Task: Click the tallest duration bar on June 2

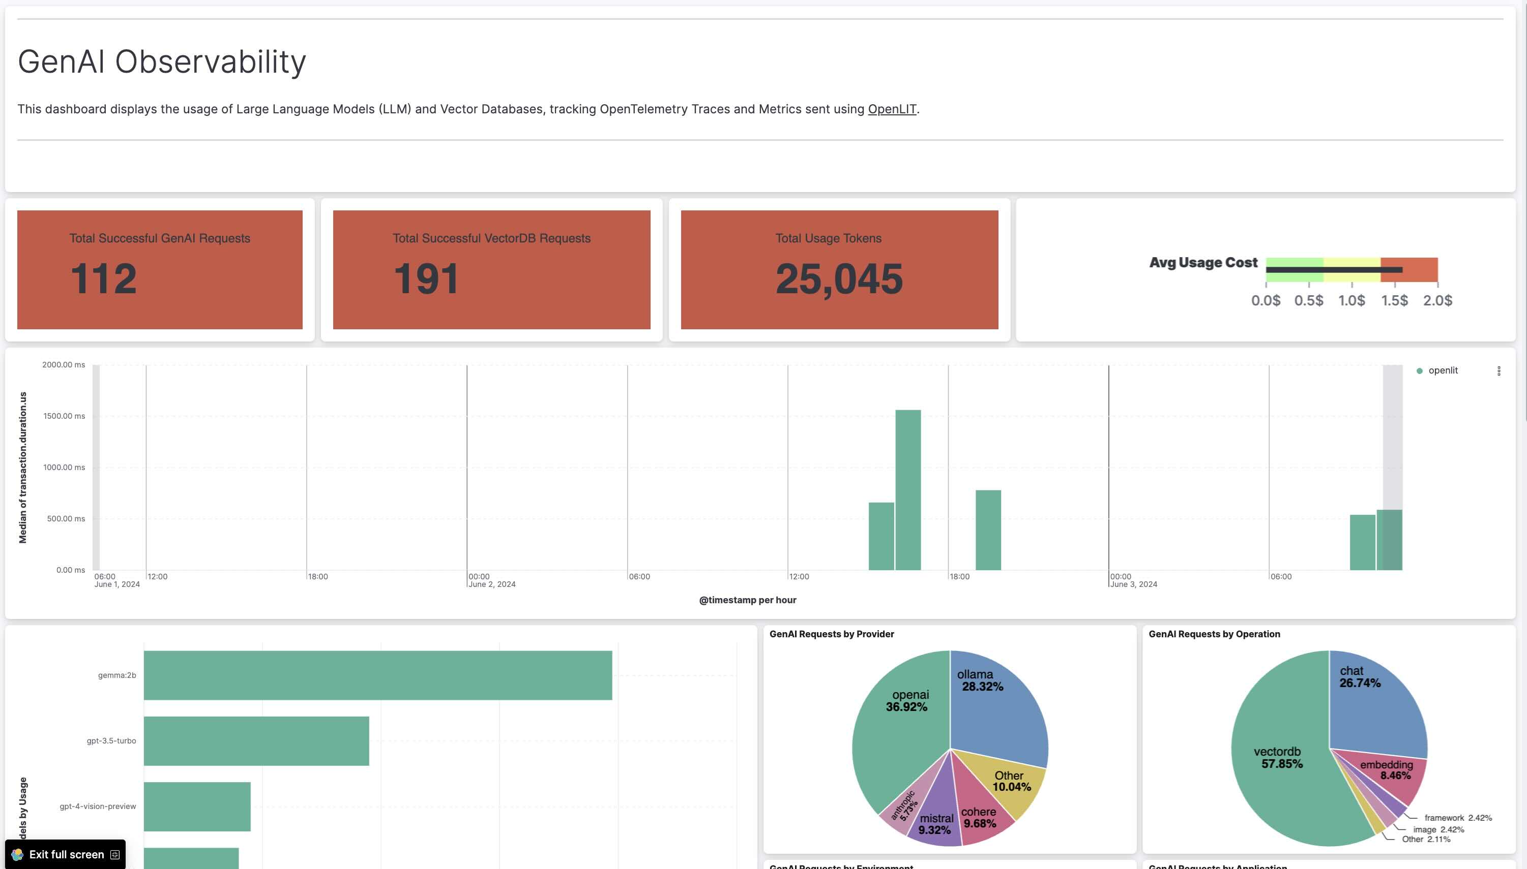Action: (907, 489)
